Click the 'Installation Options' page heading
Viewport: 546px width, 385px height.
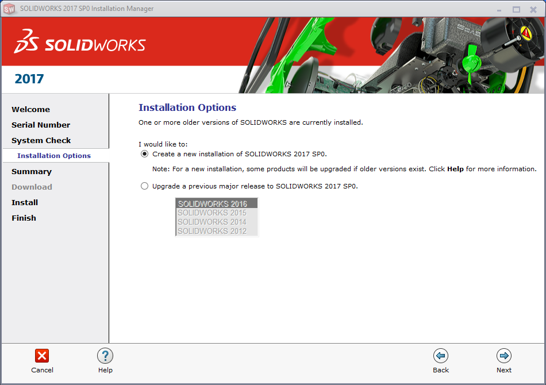(x=187, y=107)
